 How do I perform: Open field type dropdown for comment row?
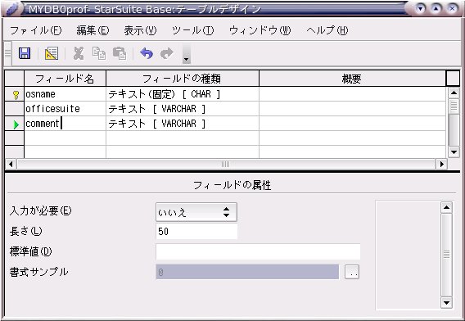(x=183, y=124)
